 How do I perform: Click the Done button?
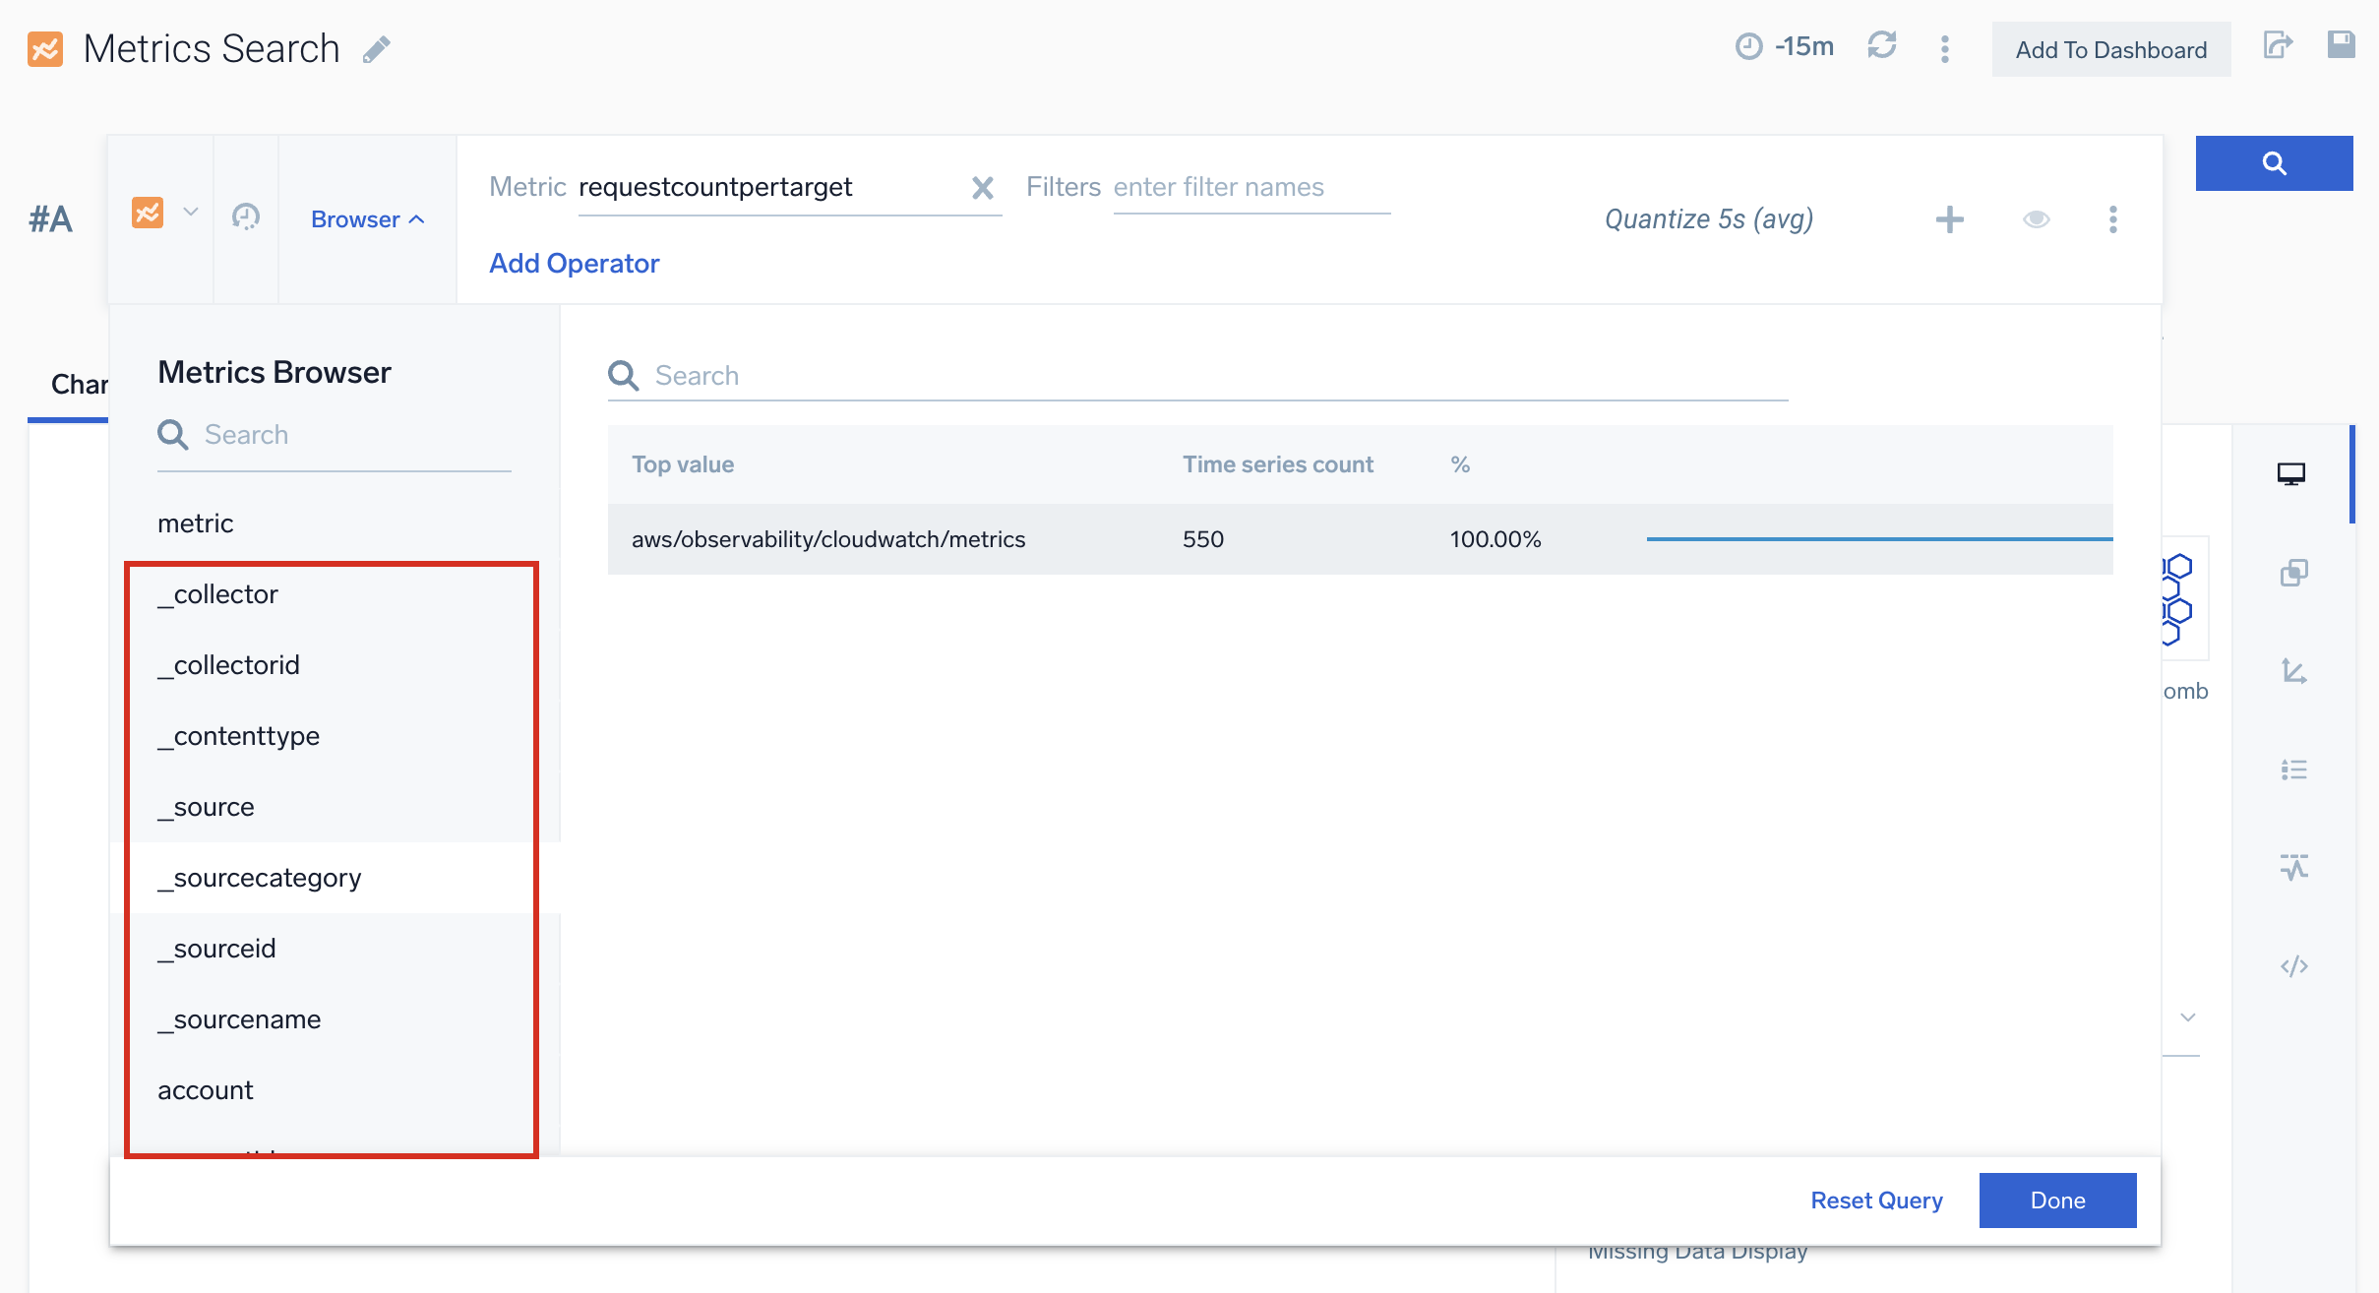click(x=2056, y=1201)
